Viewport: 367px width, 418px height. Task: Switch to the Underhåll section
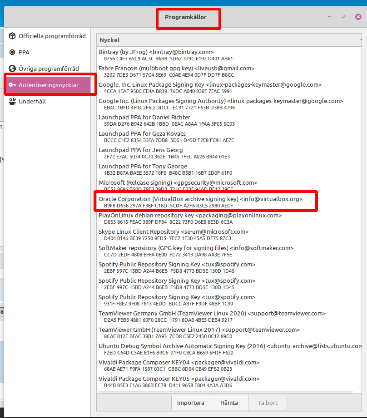pyautogui.click(x=32, y=102)
